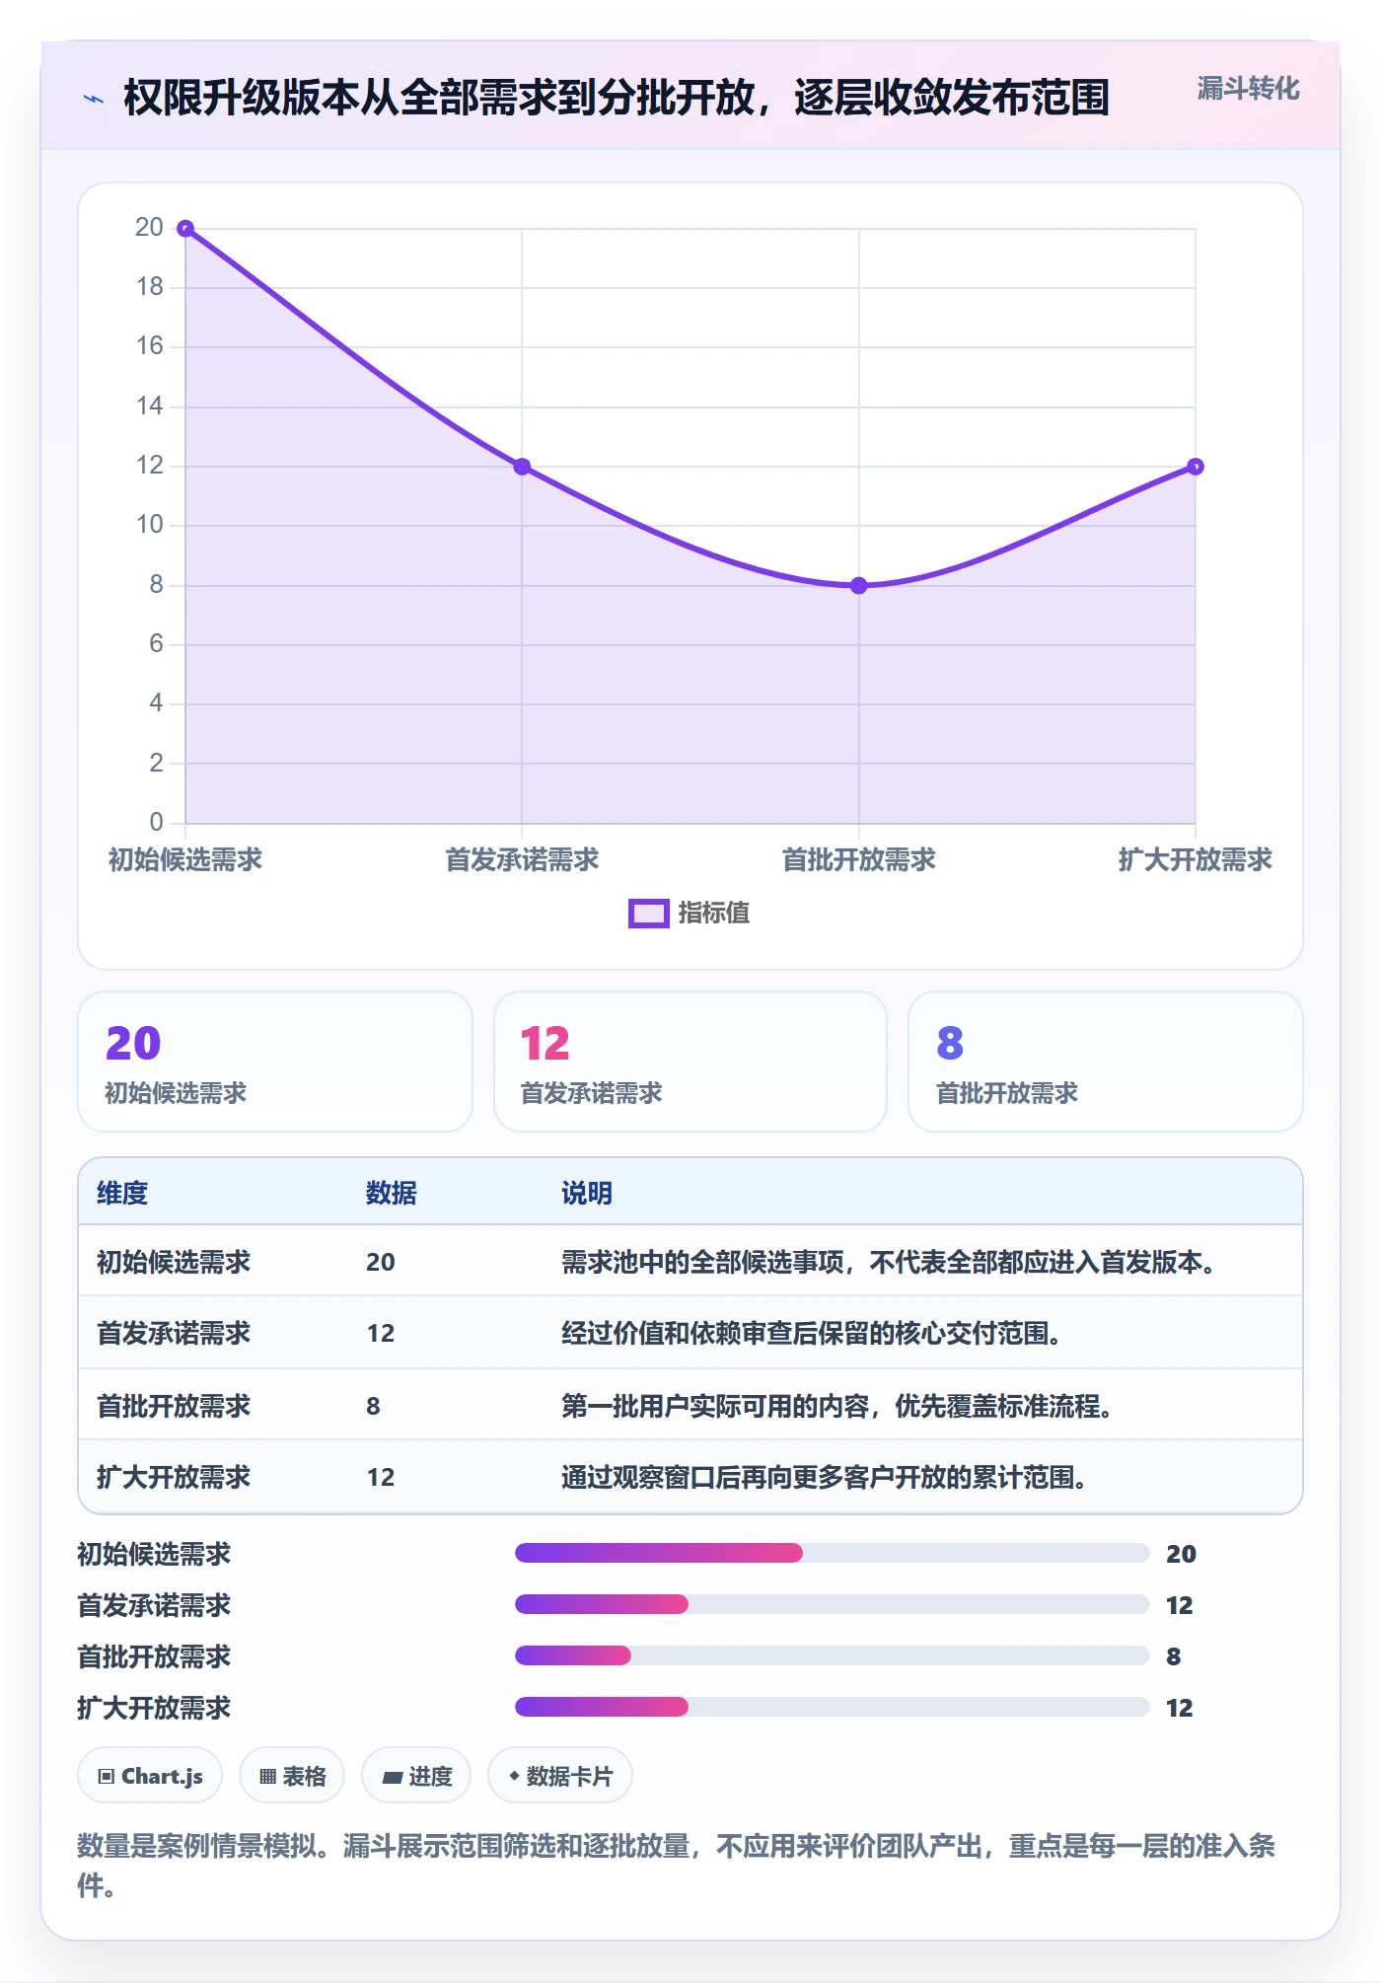Click the chart point at 扩大开放需求 (12)
This screenshot has width=1381, height=1983.
click(1196, 467)
